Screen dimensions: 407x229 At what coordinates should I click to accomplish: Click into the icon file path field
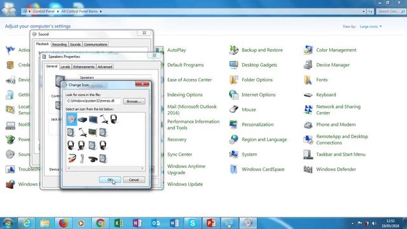coord(93,101)
